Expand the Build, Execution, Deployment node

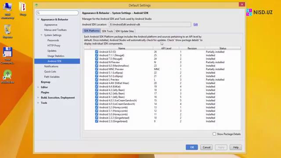38,97
